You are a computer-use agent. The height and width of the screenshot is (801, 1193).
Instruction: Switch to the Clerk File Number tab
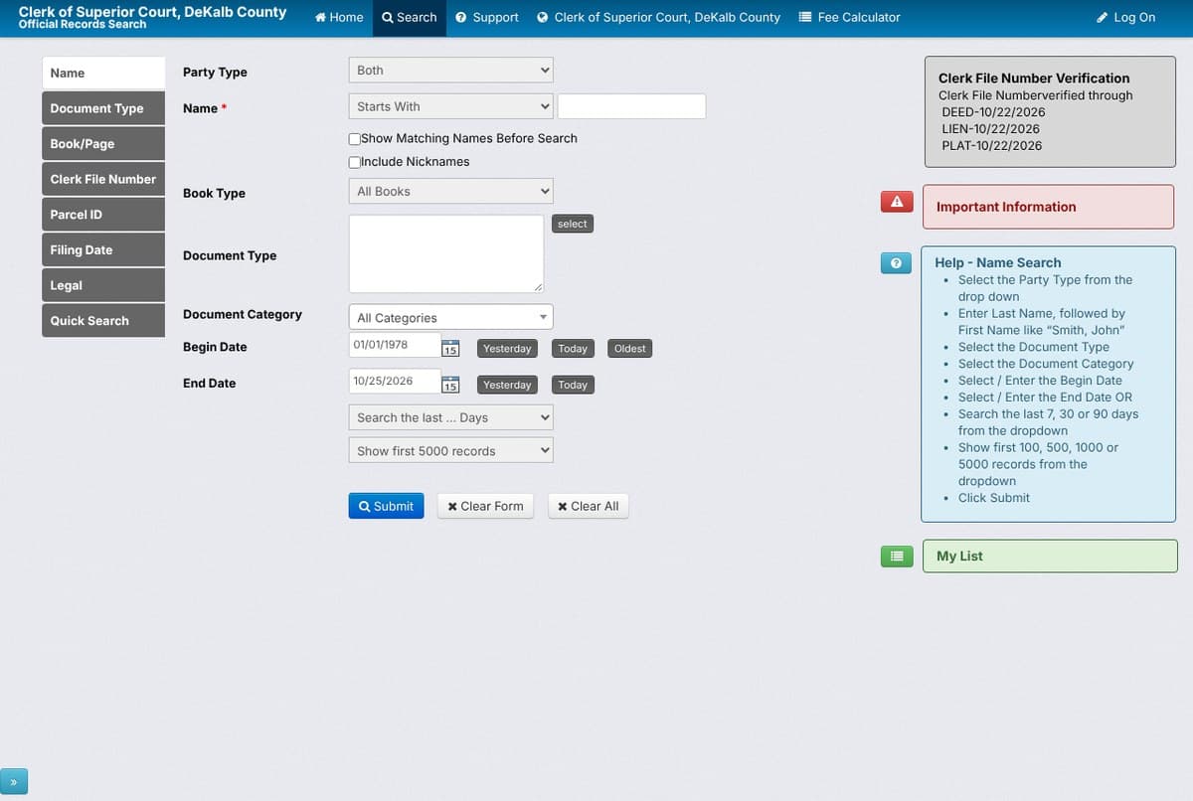pyautogui.click(x=103, y=179)
